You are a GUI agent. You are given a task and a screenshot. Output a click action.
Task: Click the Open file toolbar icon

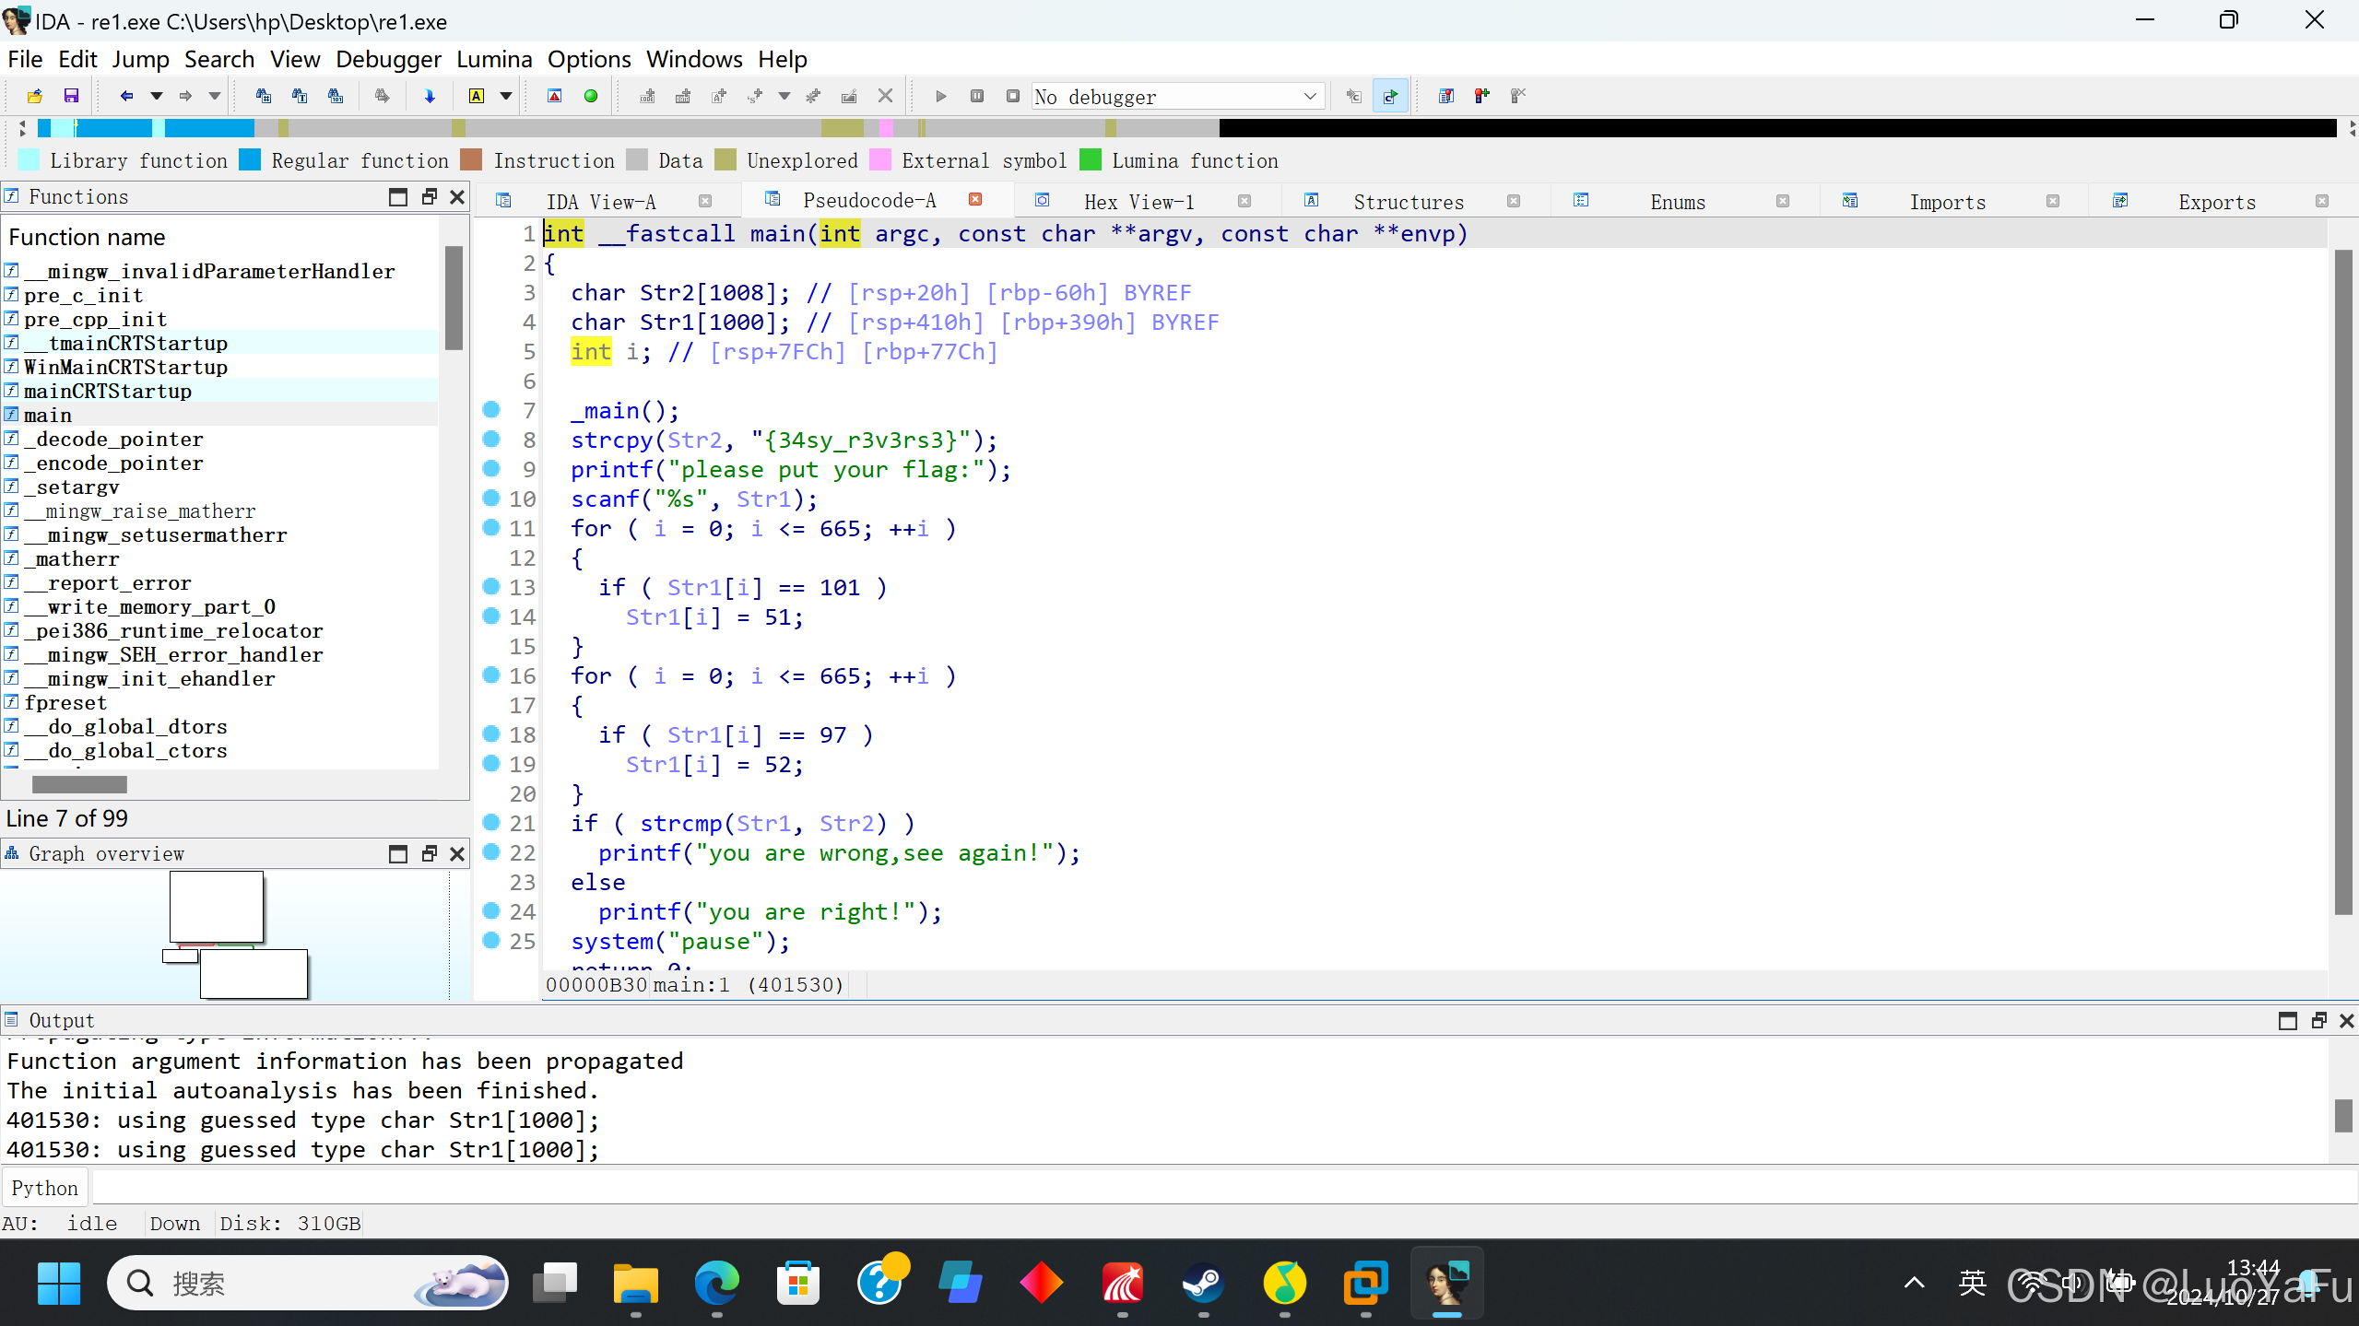tap(34, 96)
